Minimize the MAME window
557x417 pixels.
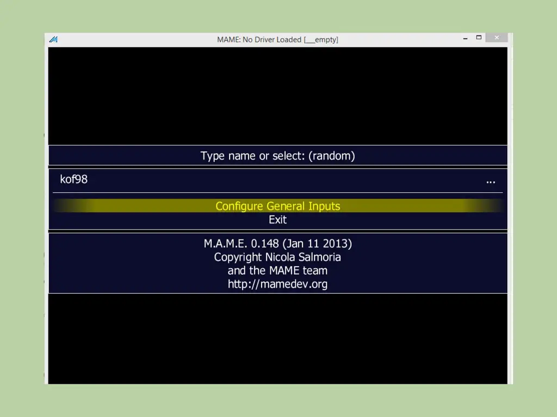pyautogui.click(x=466, y=38)
